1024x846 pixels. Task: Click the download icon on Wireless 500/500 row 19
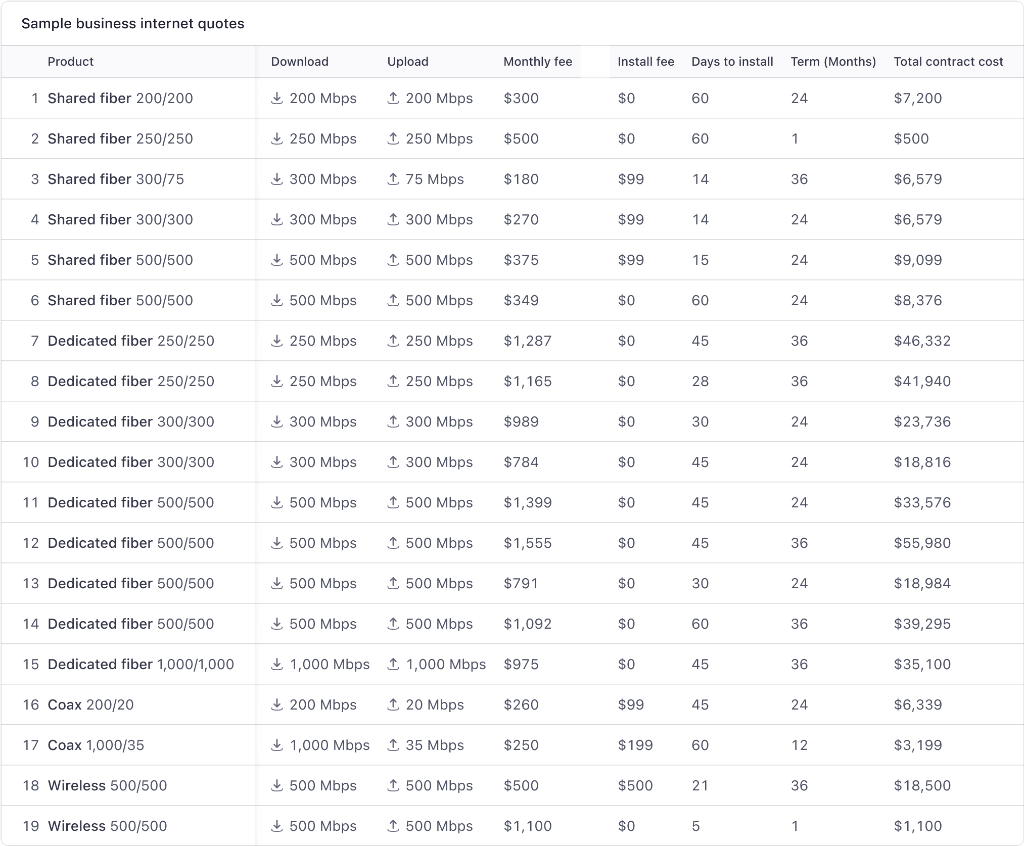pos(278,826)
